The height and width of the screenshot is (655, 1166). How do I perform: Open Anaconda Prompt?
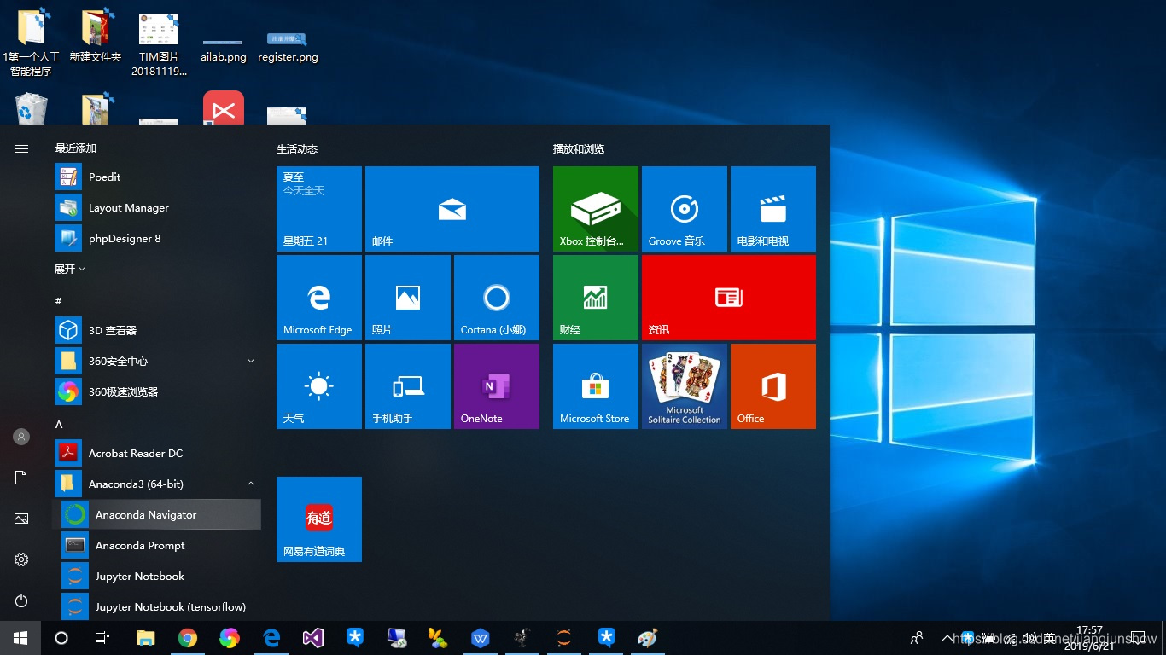pyautogui.click(x=156, y=545)
